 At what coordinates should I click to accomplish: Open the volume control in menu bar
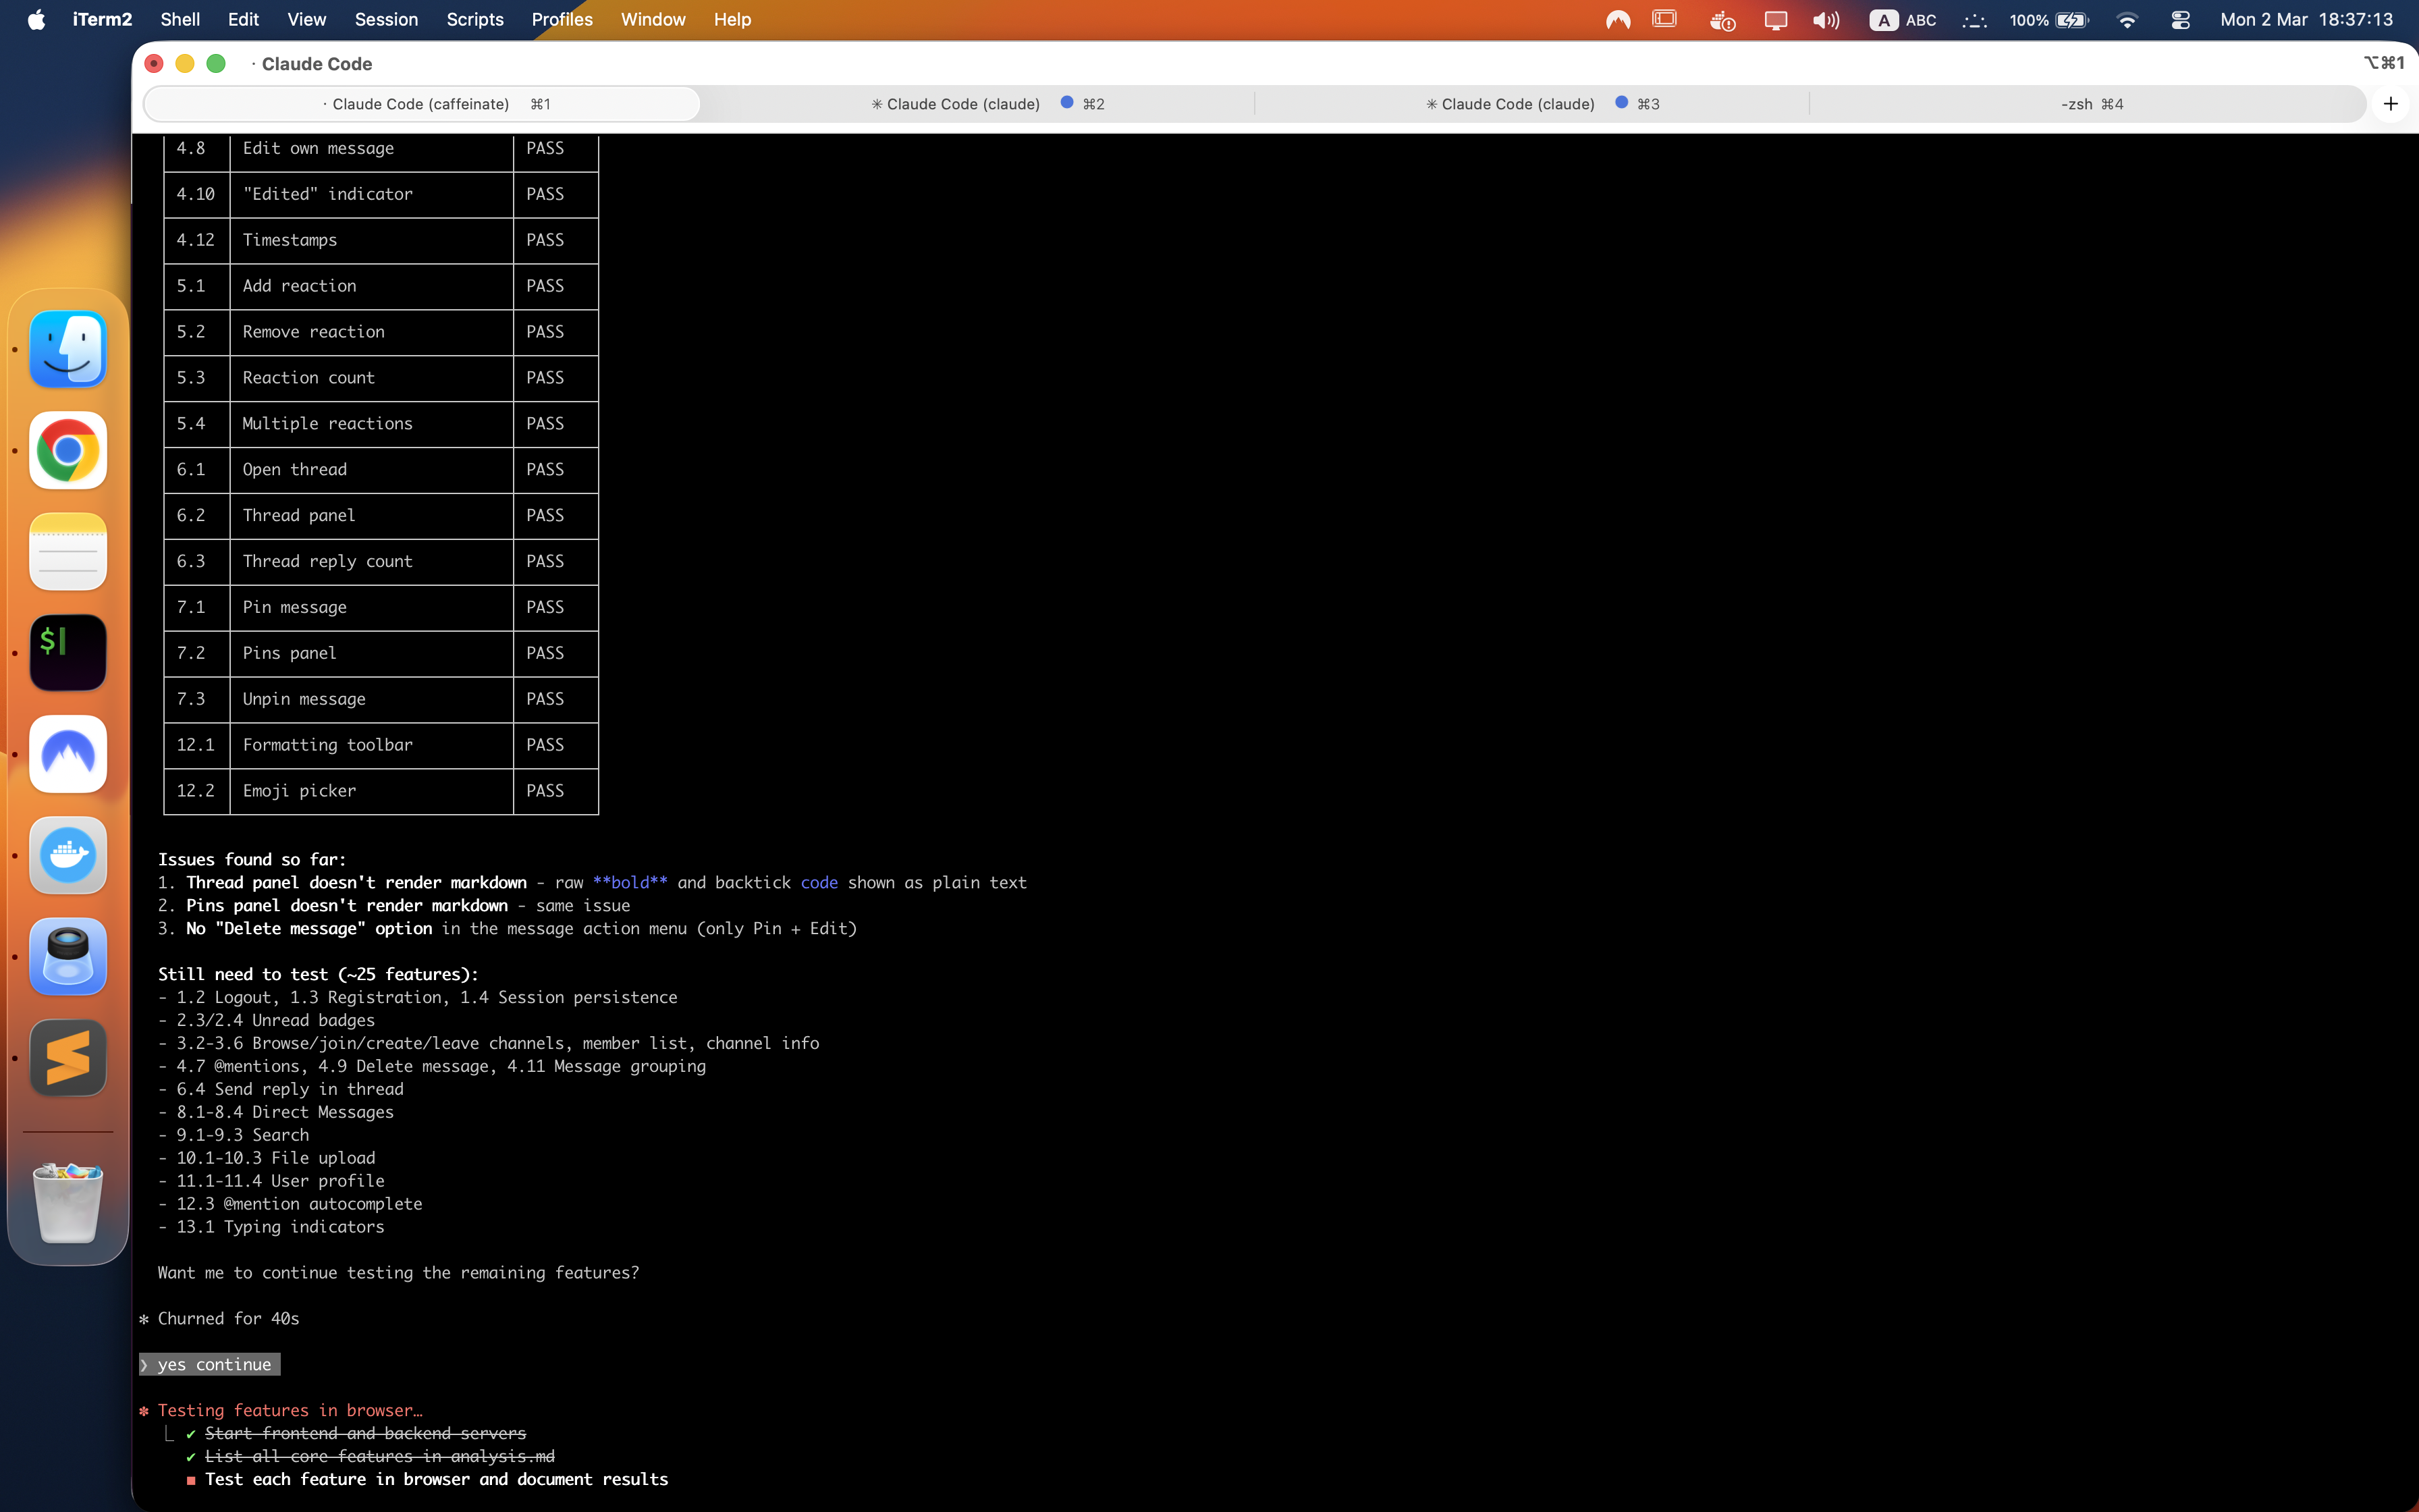(x=1825, y=20)
